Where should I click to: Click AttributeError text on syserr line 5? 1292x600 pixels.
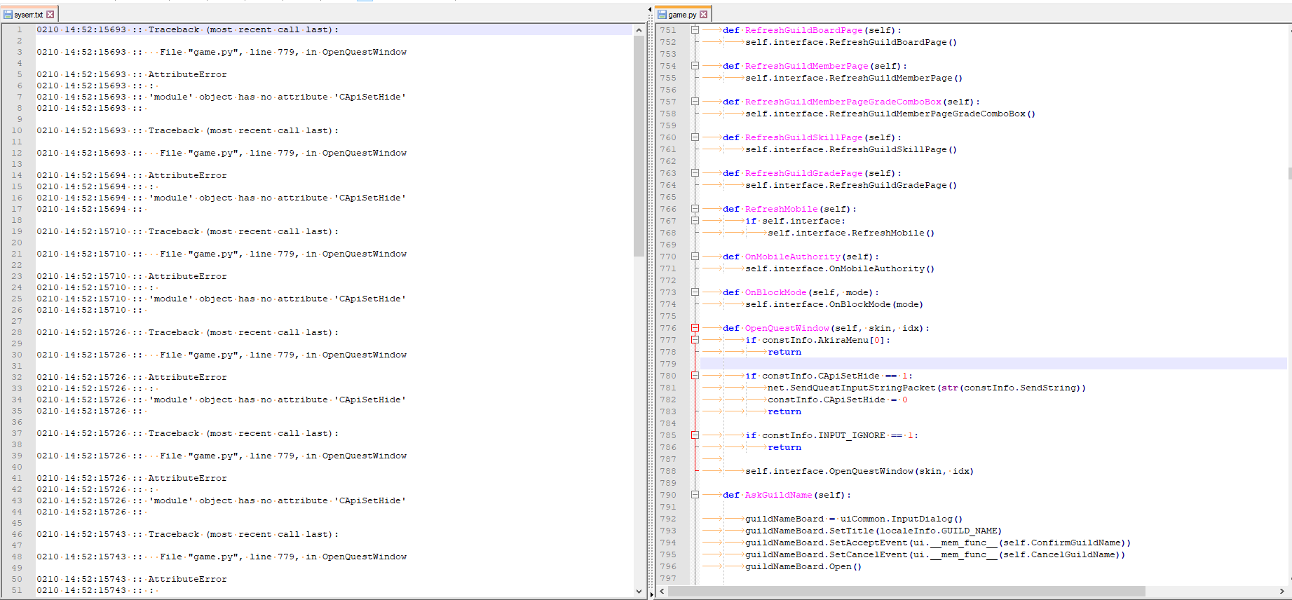tap(188, 74)
